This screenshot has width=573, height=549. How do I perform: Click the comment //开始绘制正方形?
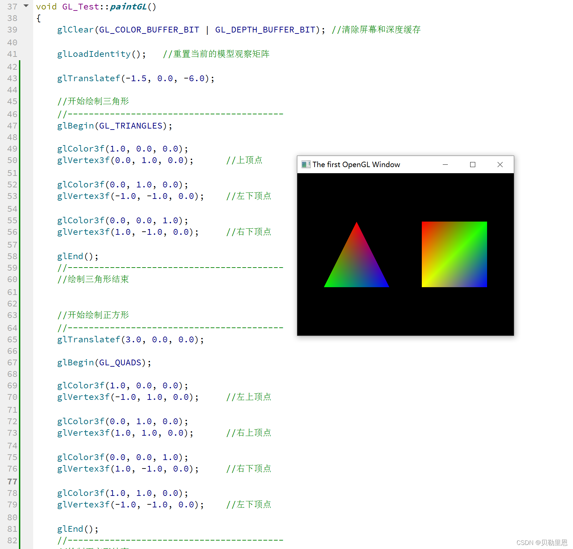click(93, 315)
